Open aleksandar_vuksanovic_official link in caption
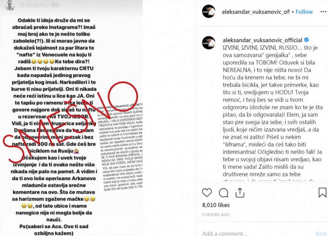The height and width of the screenshot is (236, 329). [x=262, y=40]
